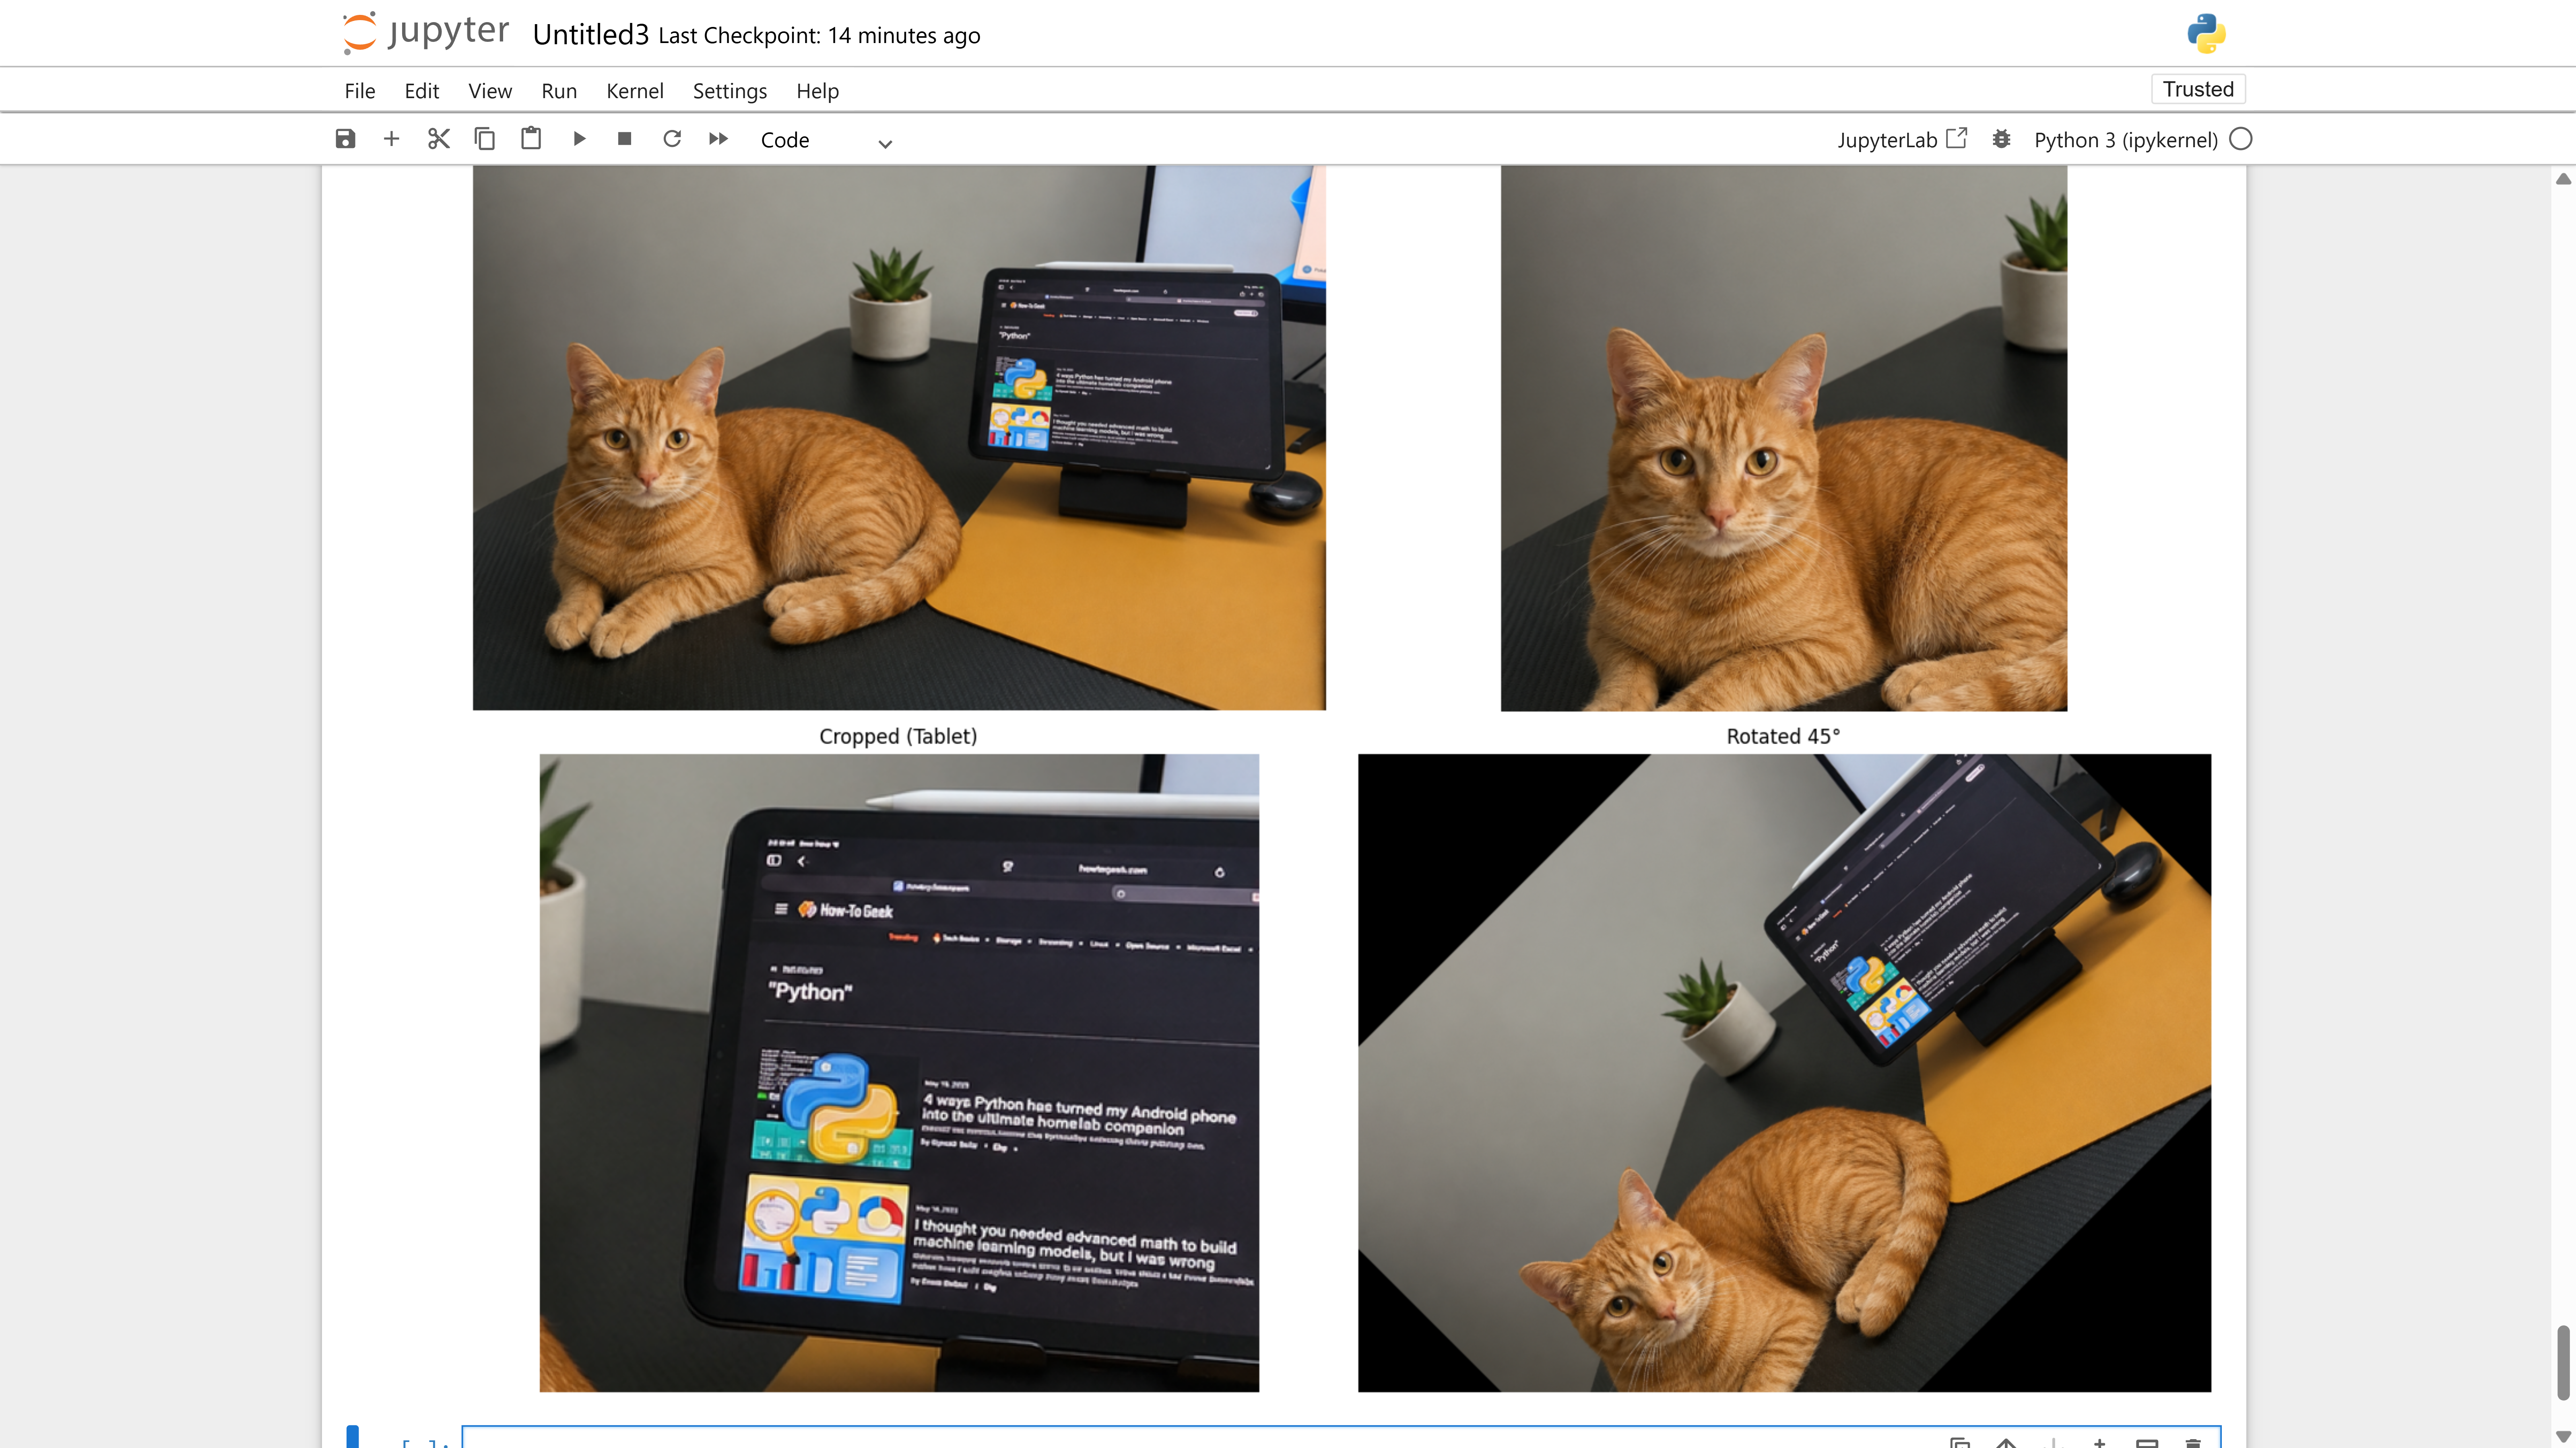Select the original cat and tablet image
Viewport: 2576px width, 1448px height.
pos(899,438)
